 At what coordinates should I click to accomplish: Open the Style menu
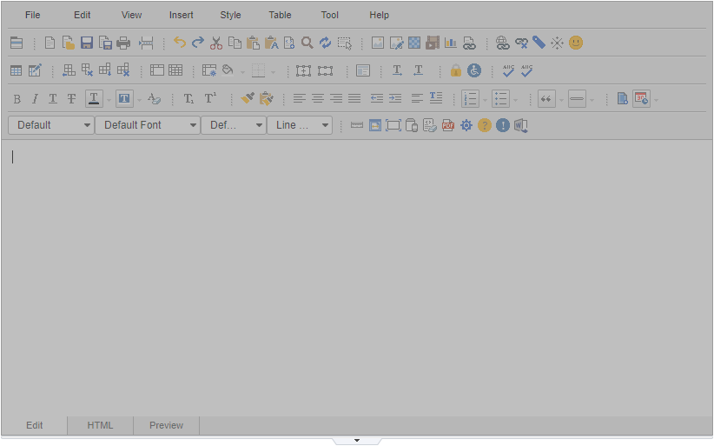coord(230,15)
